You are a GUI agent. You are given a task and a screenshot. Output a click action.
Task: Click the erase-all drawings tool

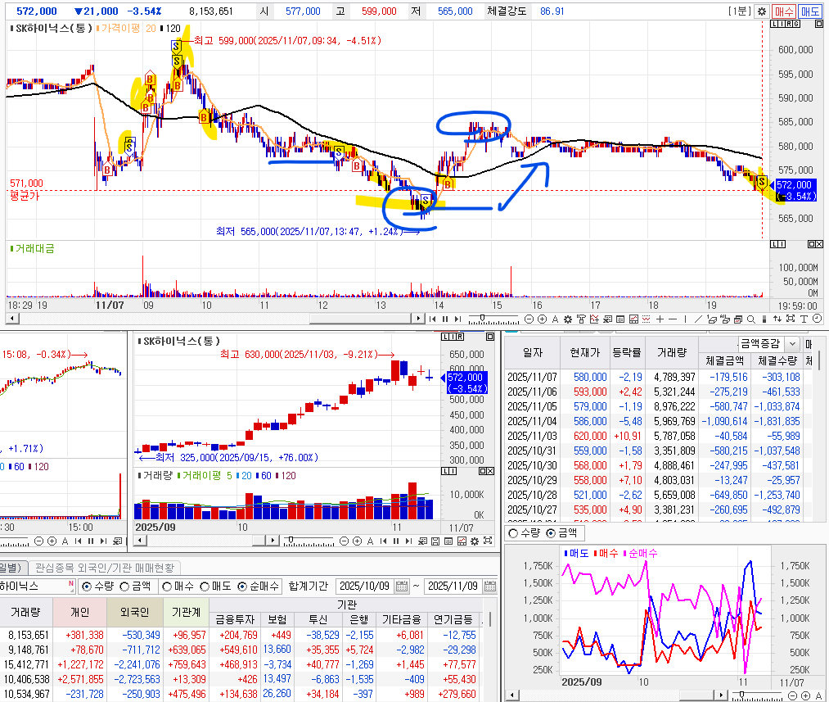[724, 319]
